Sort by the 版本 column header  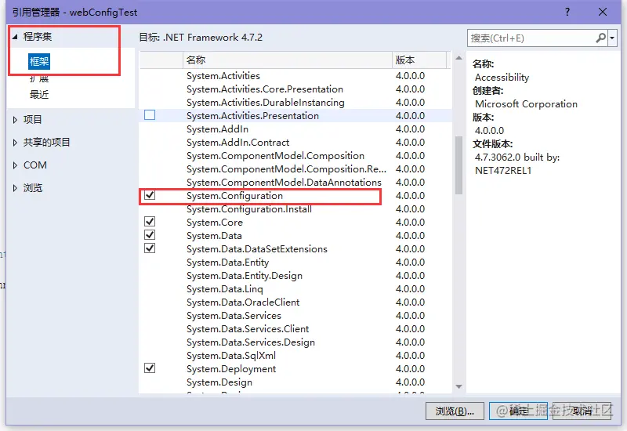pyautogui.click(x=419, y=60)
